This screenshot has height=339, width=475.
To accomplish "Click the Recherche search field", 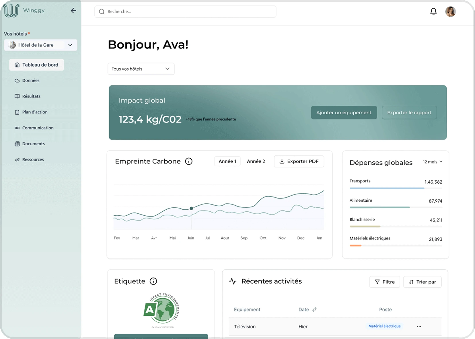I will click(x=185, y=11).
